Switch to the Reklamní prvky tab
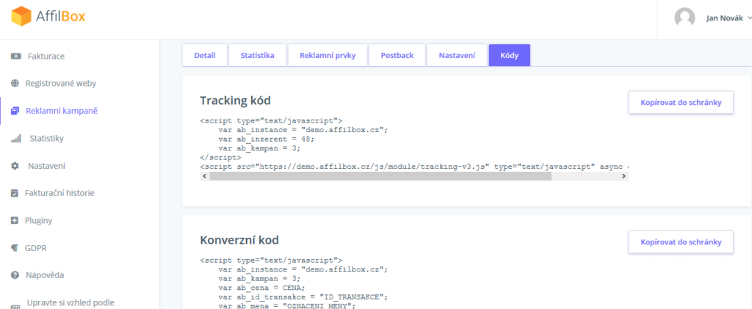Image resolution: width=752 pixels, height=309 pixels. coord(328,56)
